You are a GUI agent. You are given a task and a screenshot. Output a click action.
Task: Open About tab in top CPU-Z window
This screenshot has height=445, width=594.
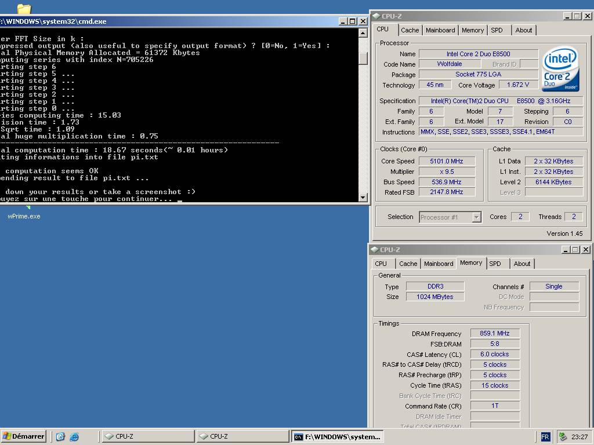point(524,30)
